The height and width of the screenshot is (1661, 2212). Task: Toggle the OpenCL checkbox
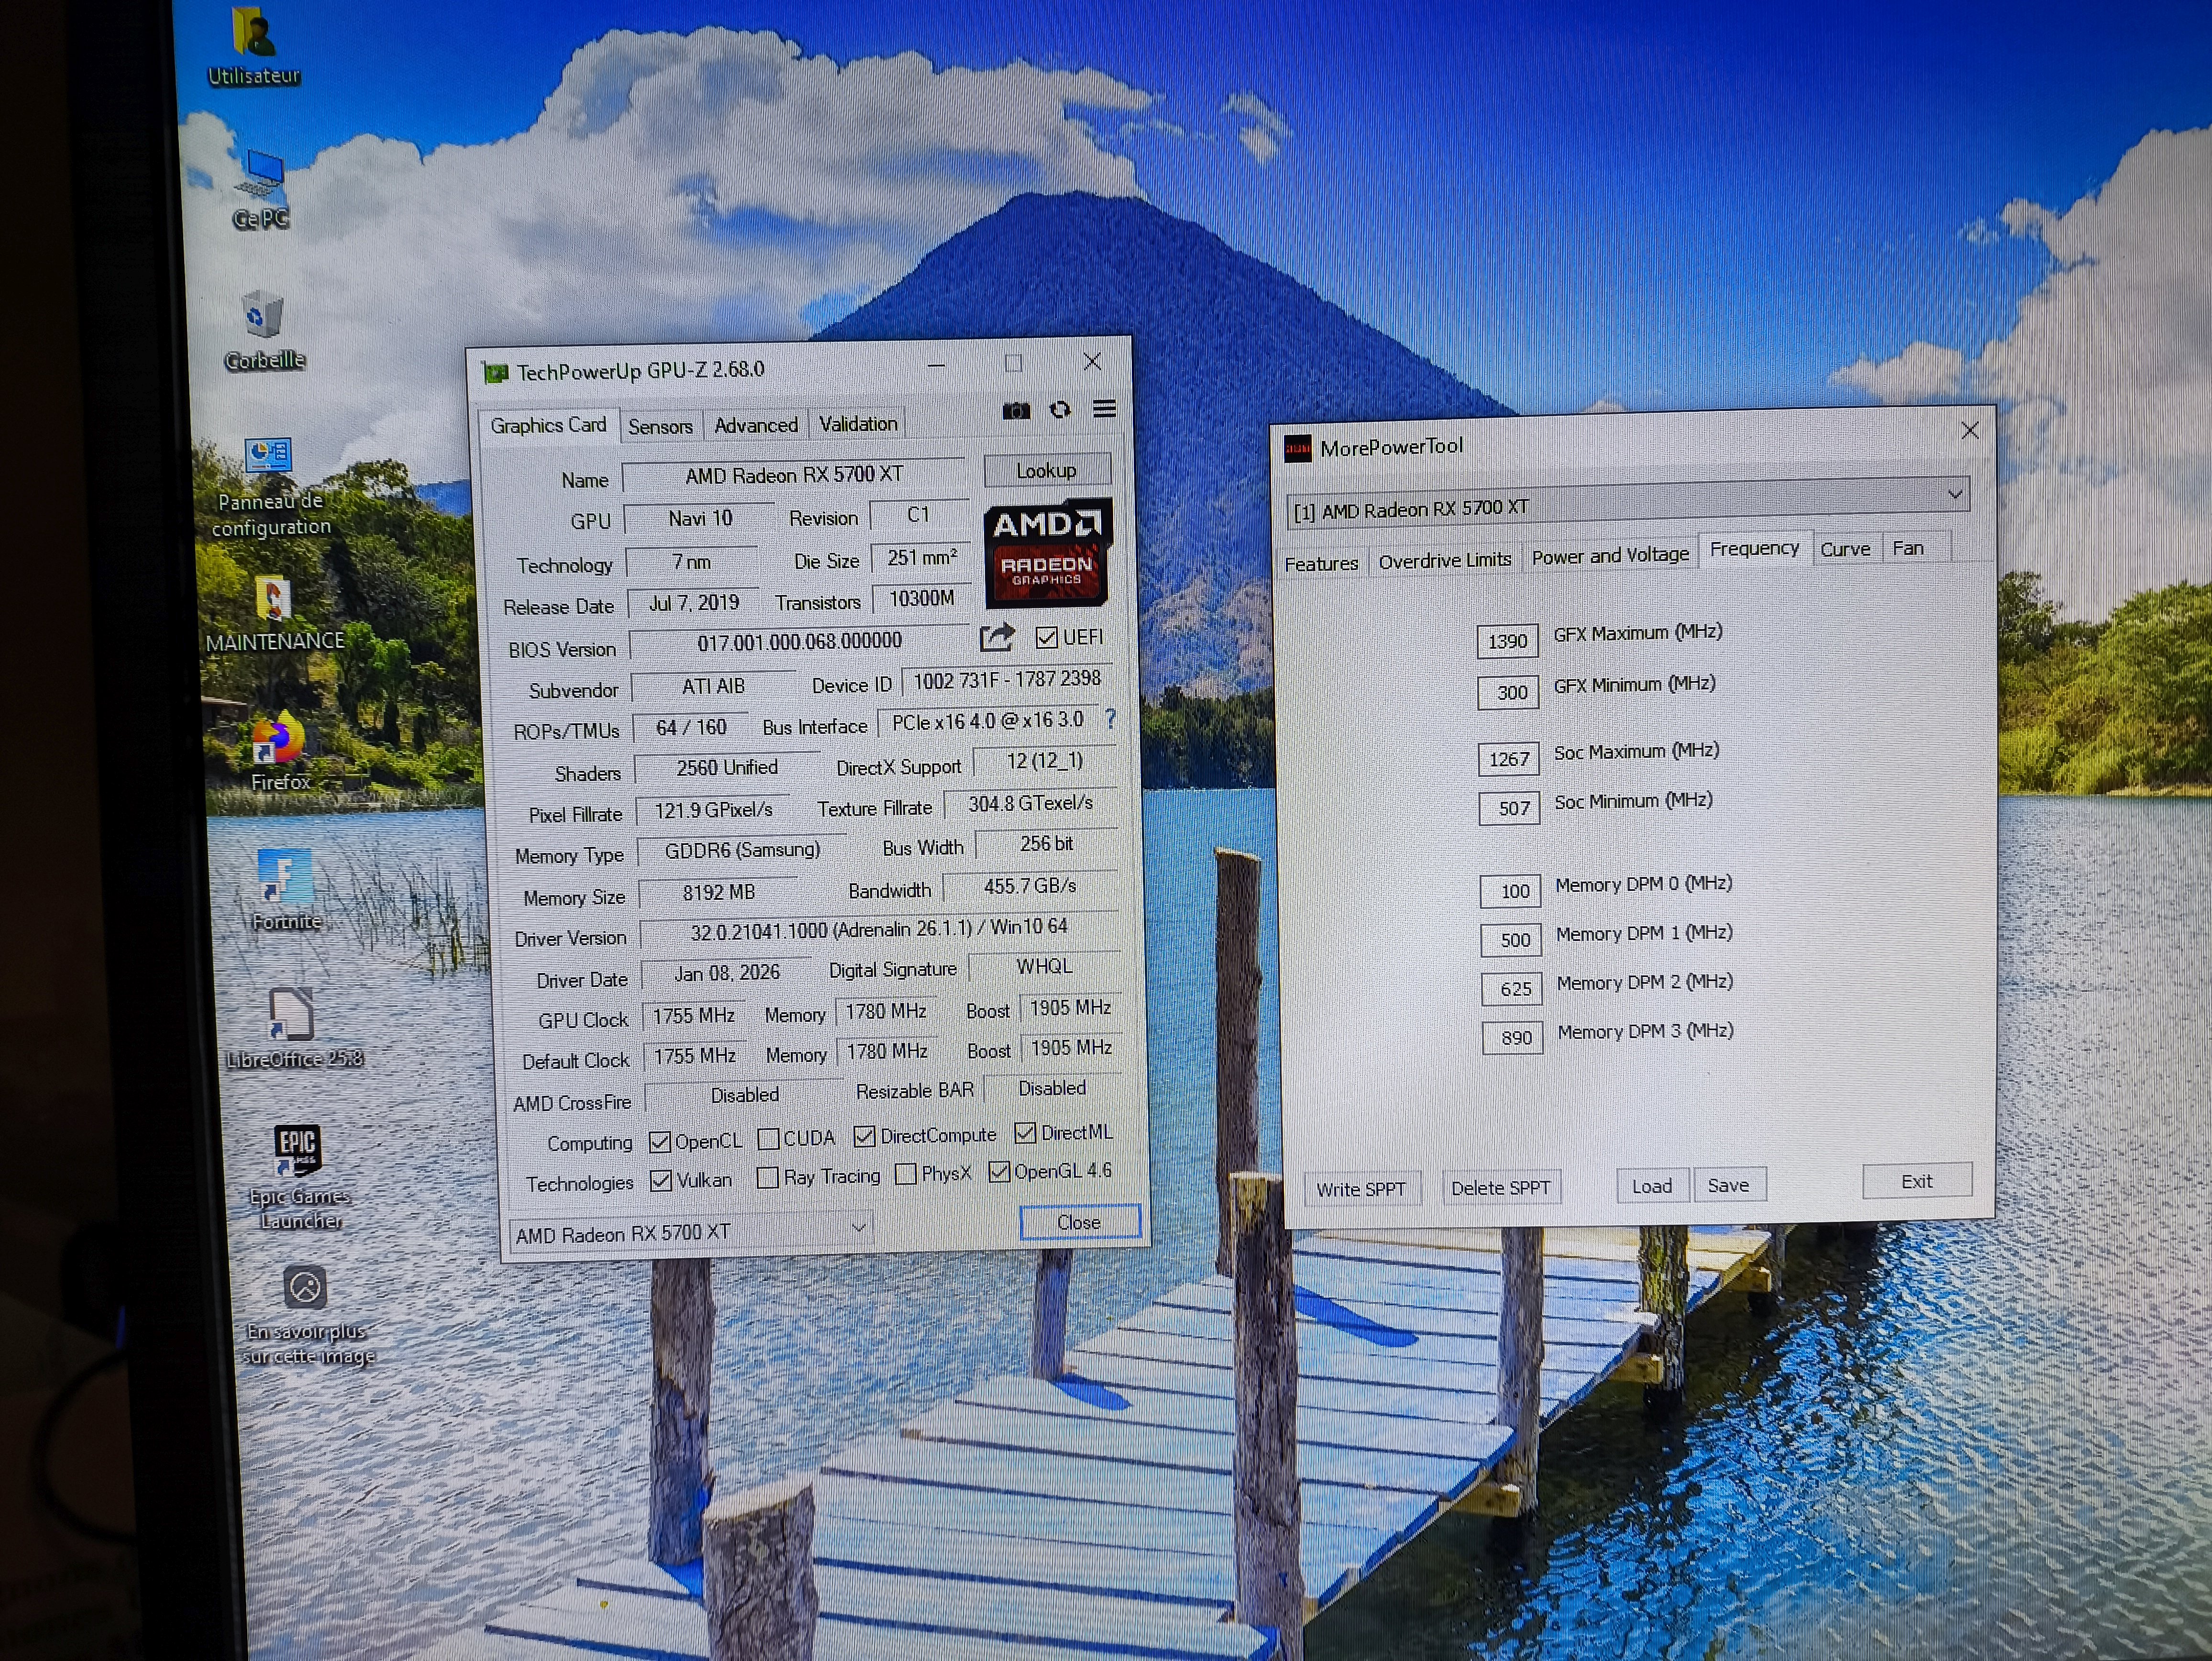coord(660,1141)
